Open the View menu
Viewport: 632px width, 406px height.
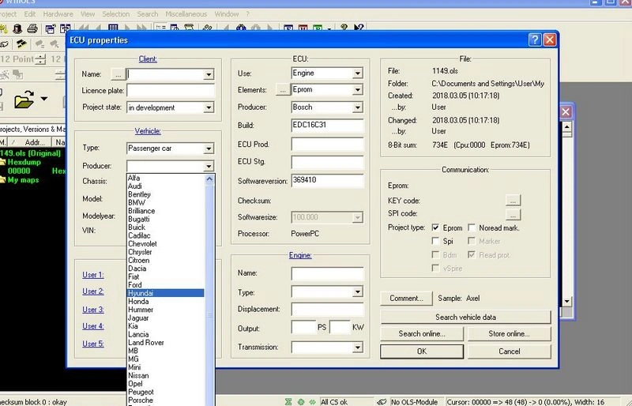tap(88, 14)
